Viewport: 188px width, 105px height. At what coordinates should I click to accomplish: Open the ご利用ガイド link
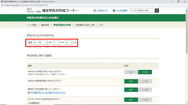point(102,11)
